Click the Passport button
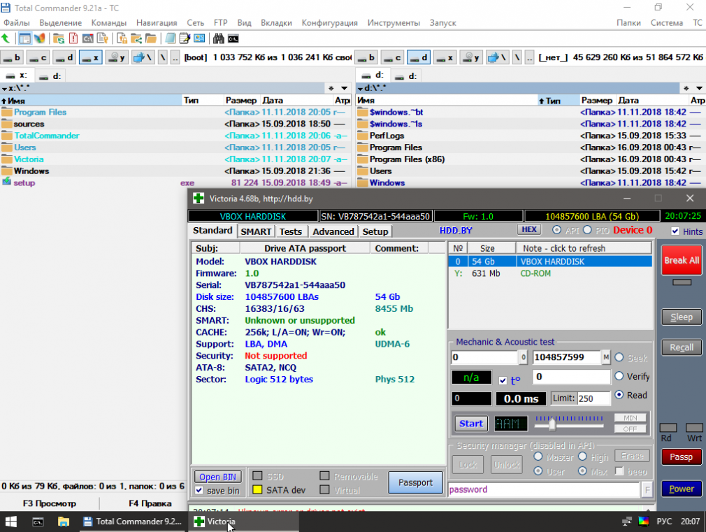Viewport: 706px width, 532px height. (x=415, y=482)
